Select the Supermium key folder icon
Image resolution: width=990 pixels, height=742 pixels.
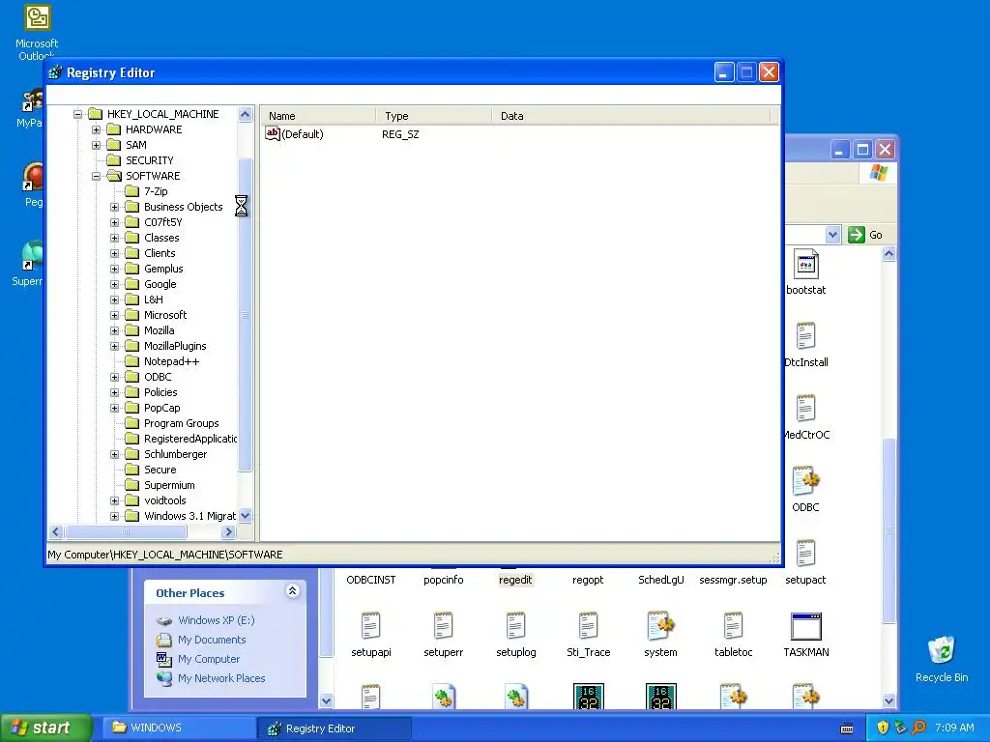click(x=131, y=485)
